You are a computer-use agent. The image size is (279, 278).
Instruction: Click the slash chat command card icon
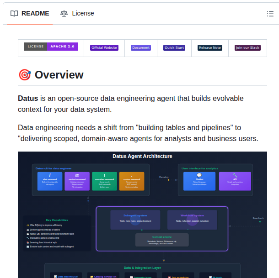(x=50, y=175)
